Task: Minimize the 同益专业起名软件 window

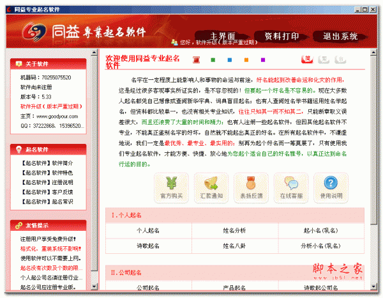Action: click(x=357, y=10)
